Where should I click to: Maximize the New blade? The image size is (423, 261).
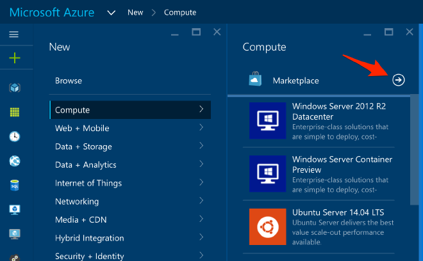tap(196, 32)
